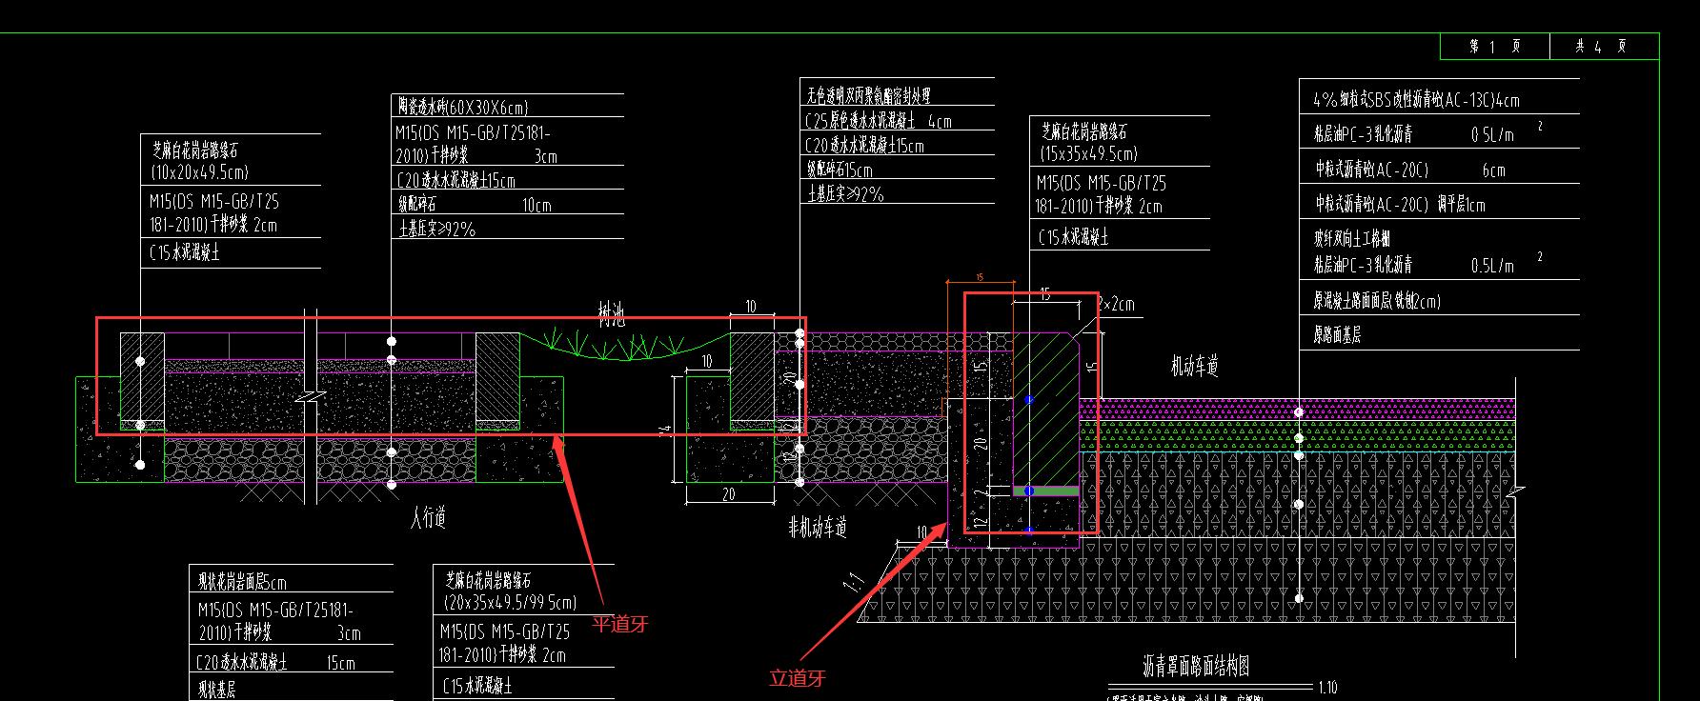Select 粘层油PC-3乳化沥青 under 玻纤双向土工格栅
Image resolution: width=1700 pixels, height=701 pixels.
tap(1413, 265)
